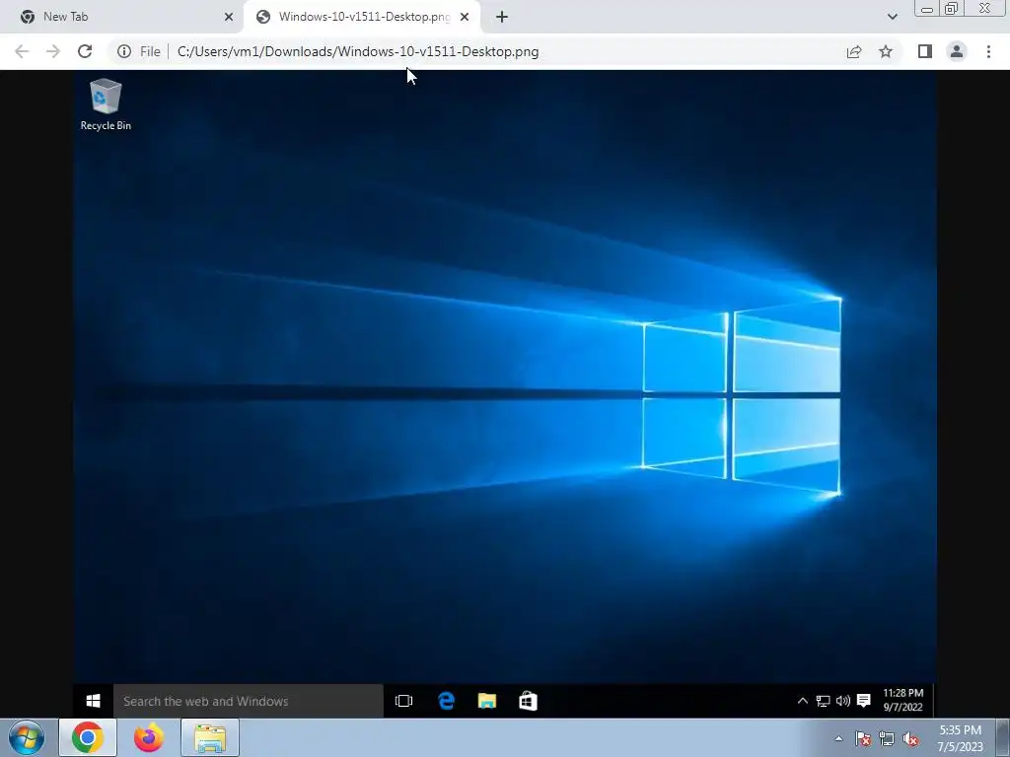The image size is (1010, 757).
Task: Open a new Chrome tab
Action: coord(502,17)
